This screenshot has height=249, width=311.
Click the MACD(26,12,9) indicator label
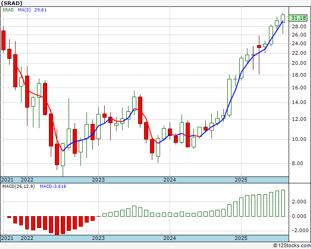click(18, 187)
